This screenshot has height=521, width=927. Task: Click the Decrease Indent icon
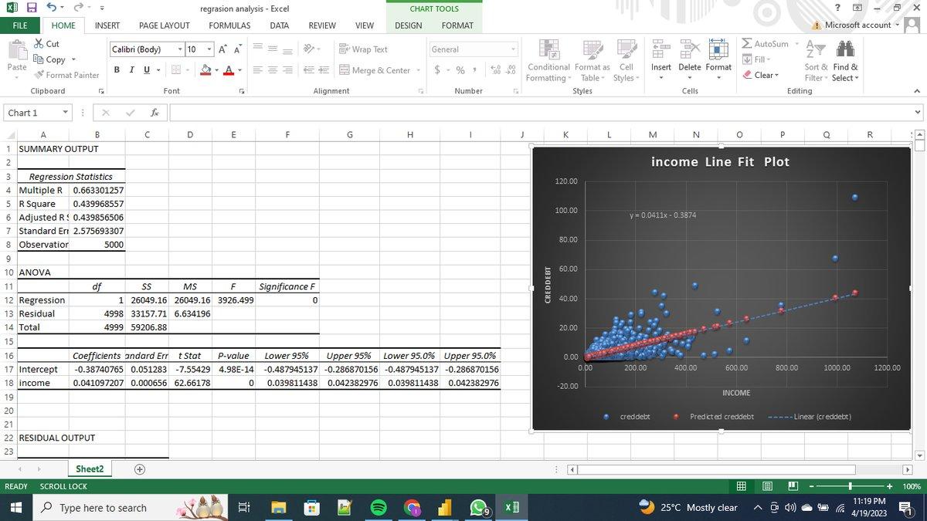point(307,70)
